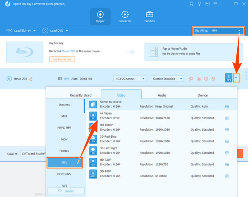Open the color palette effects icon
The height and width of the screenshot is (197, 248).
(x=213, y=79)
